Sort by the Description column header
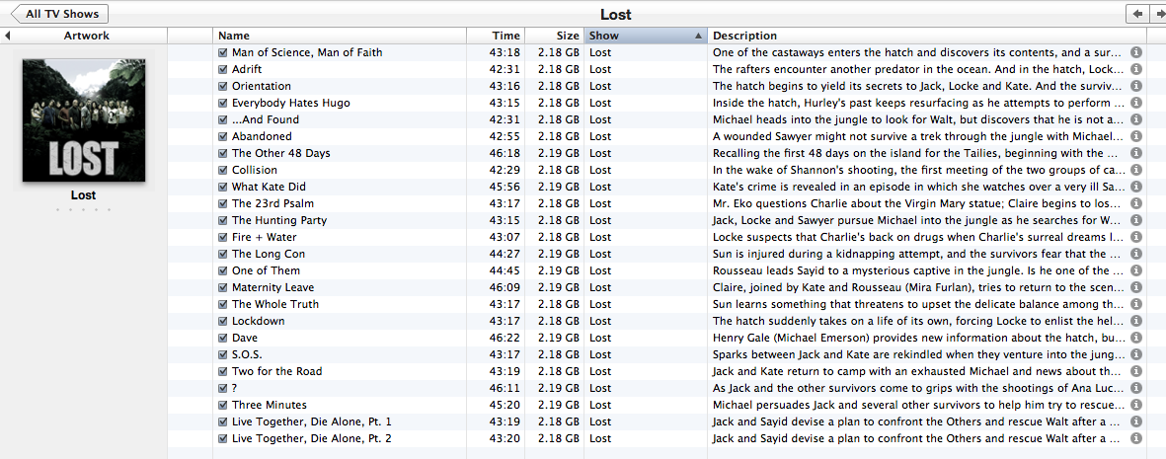The height and width of the screenshot is (459, 1166). 926,36
